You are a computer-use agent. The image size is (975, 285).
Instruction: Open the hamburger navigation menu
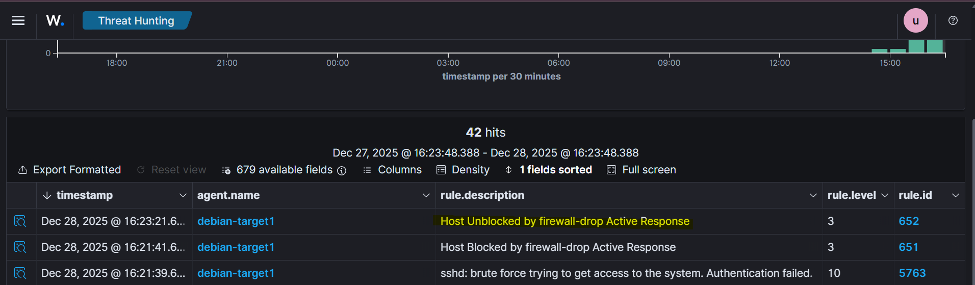[x=18, y=20]
